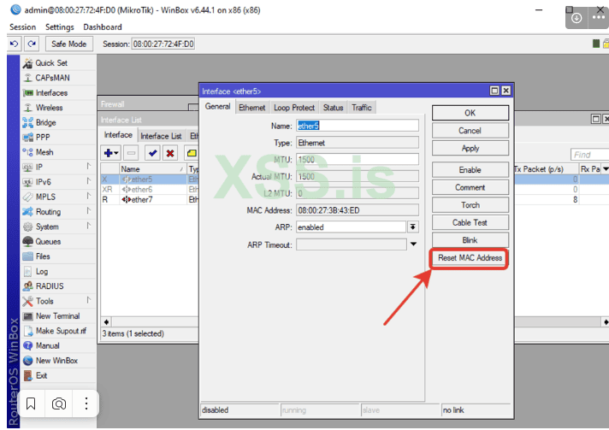Viewport: 609px width, 430px height.
Task: Switch to the Traffic tab
Action: pos(362,108)
